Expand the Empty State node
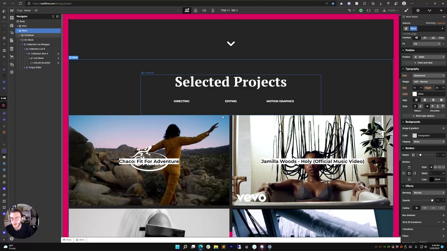The image size is (447, 251). tap(24, 67)
